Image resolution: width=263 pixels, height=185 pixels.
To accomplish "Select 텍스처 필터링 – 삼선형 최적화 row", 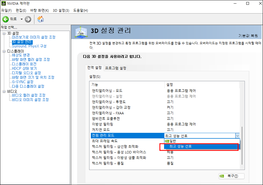I will [x=127, y=147].
